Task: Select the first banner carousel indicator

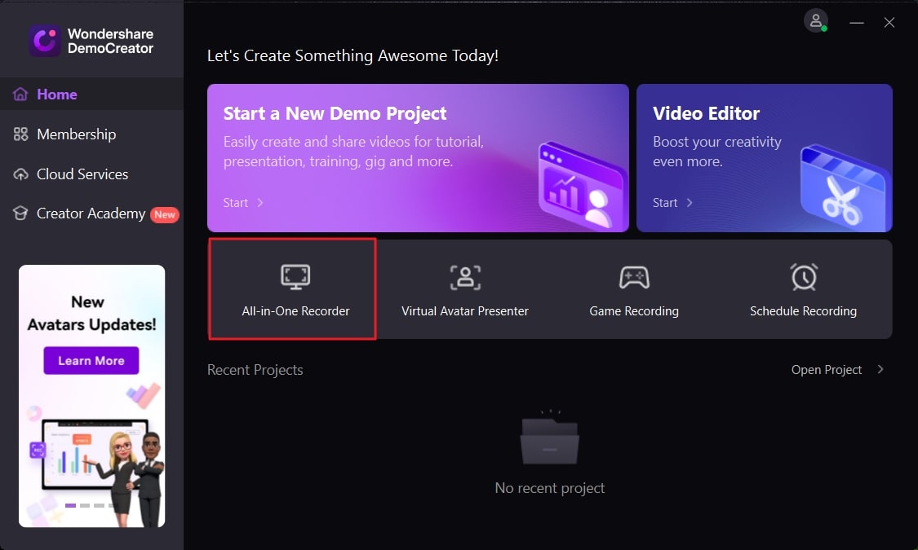Action: (x=70, y=505)
